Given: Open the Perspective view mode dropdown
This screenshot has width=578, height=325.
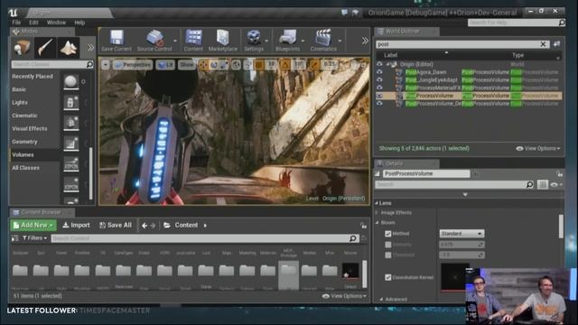Looking at the screenshot, I should [x=133, y=65].
